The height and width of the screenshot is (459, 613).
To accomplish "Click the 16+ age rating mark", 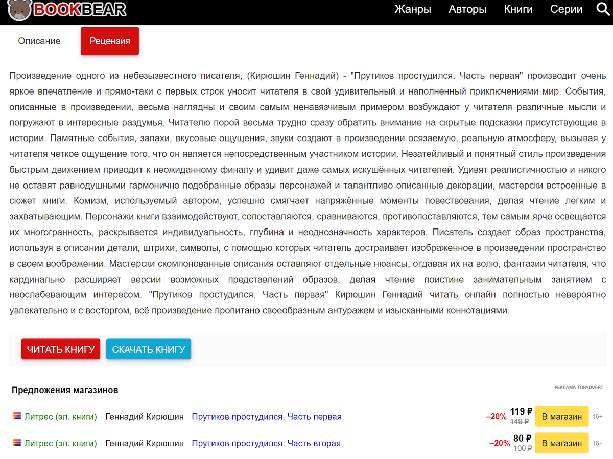I will coord(597,416).
